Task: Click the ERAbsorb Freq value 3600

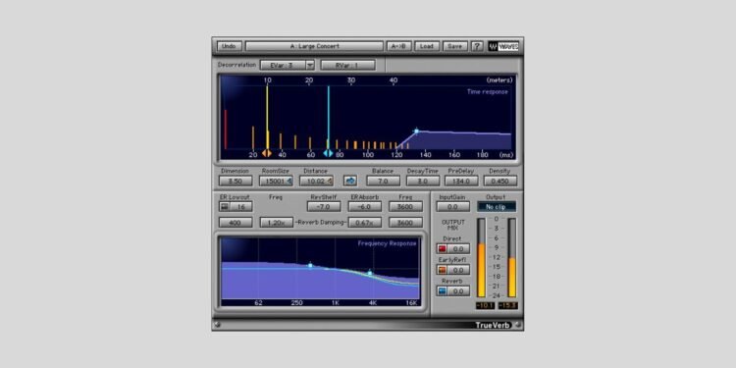Action: (x=405, y=206)
